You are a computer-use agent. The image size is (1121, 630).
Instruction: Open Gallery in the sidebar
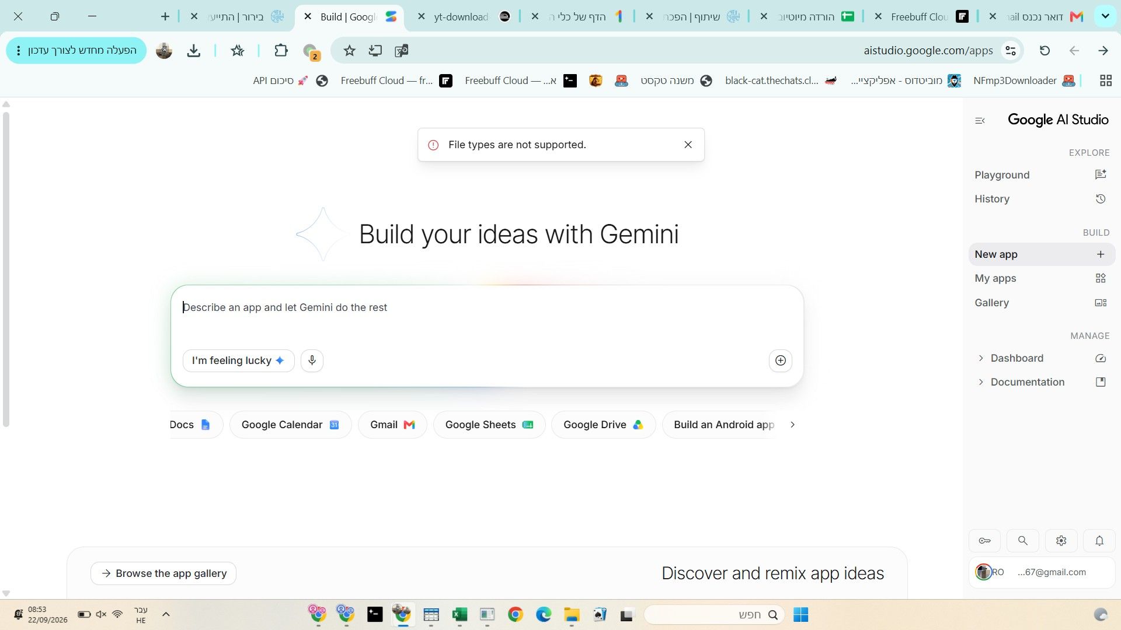click(x=1042, y=303)
